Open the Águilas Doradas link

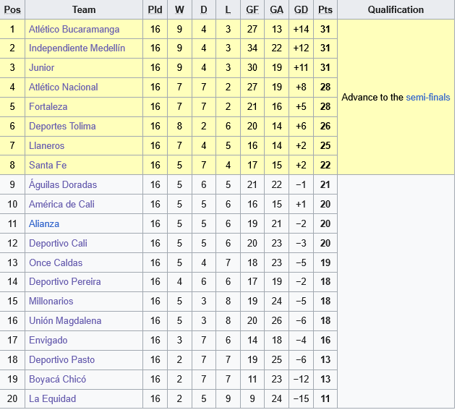[x=63, y=185]
